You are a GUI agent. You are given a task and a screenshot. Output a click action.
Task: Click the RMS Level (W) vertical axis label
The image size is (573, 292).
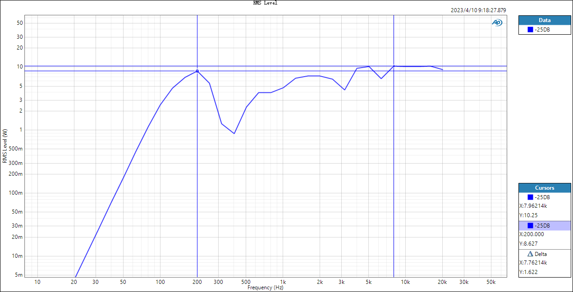[x=5, y=146]
